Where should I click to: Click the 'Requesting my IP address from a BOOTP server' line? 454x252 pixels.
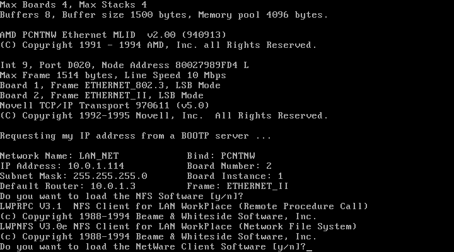[136, 136]
